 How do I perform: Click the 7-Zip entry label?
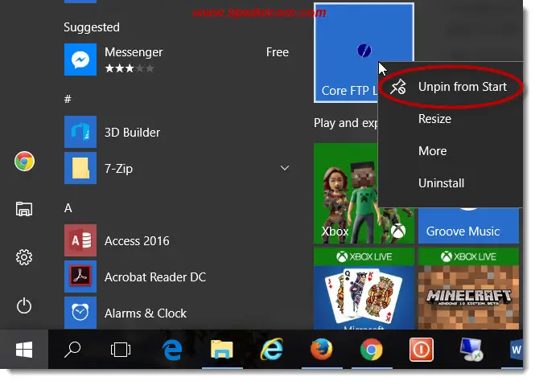[118, 168]
